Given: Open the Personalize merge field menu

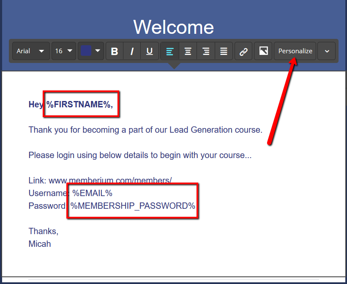Looking at the screenshot, I should pos(295,51).
